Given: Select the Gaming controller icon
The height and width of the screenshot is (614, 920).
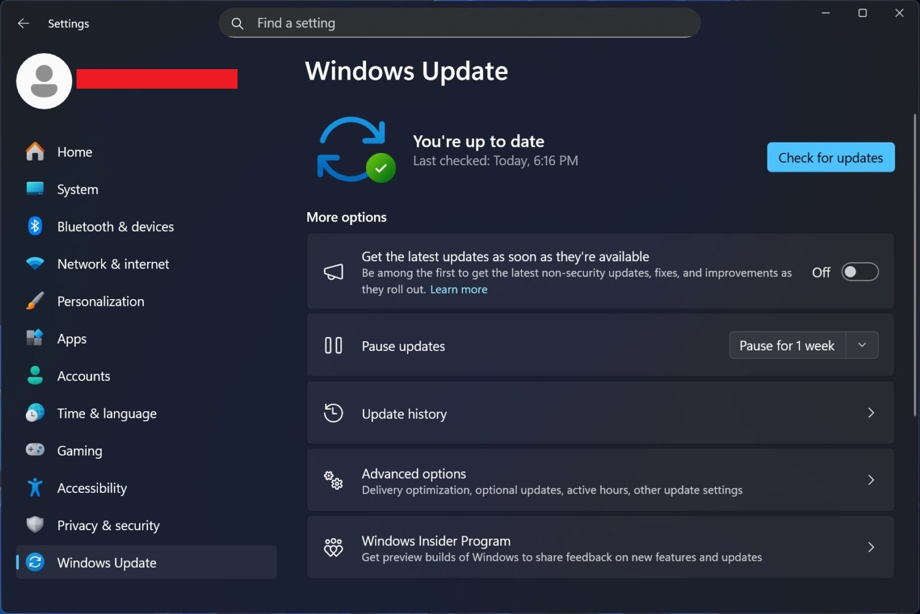Looking at the screenshot, I should coord(35,450).
